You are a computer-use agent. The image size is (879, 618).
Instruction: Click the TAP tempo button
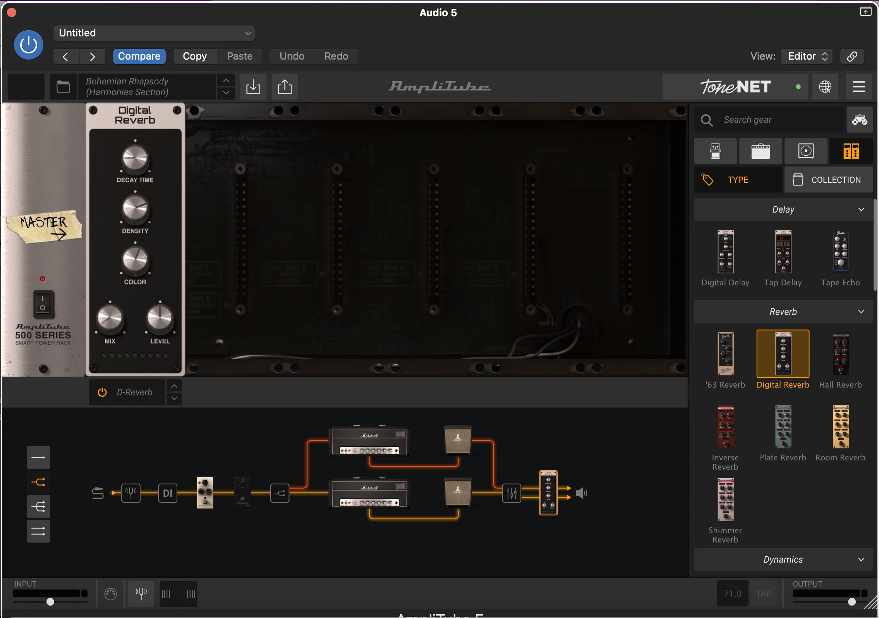[x=764, y=594]
